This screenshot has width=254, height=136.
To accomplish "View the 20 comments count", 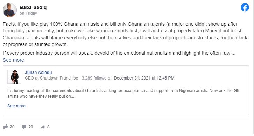I will click(31, 127).
